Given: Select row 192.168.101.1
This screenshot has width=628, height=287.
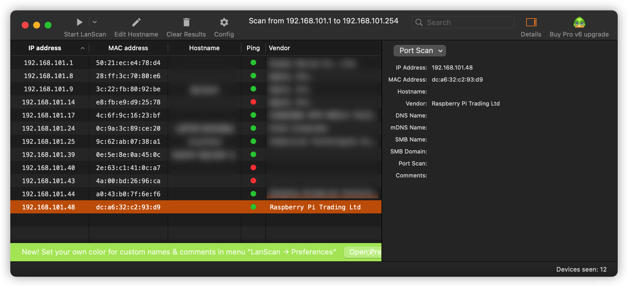Looking at the screenshot, I should (x=196, y=63).
